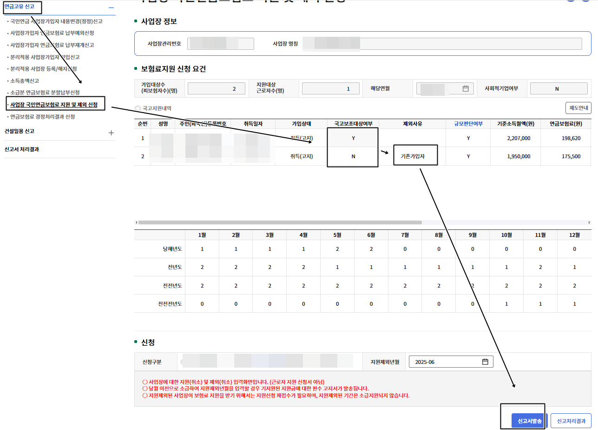This screenshot has width=598, height=430.
Task: Click the 가입상태 column header
Action: point(301,124)
